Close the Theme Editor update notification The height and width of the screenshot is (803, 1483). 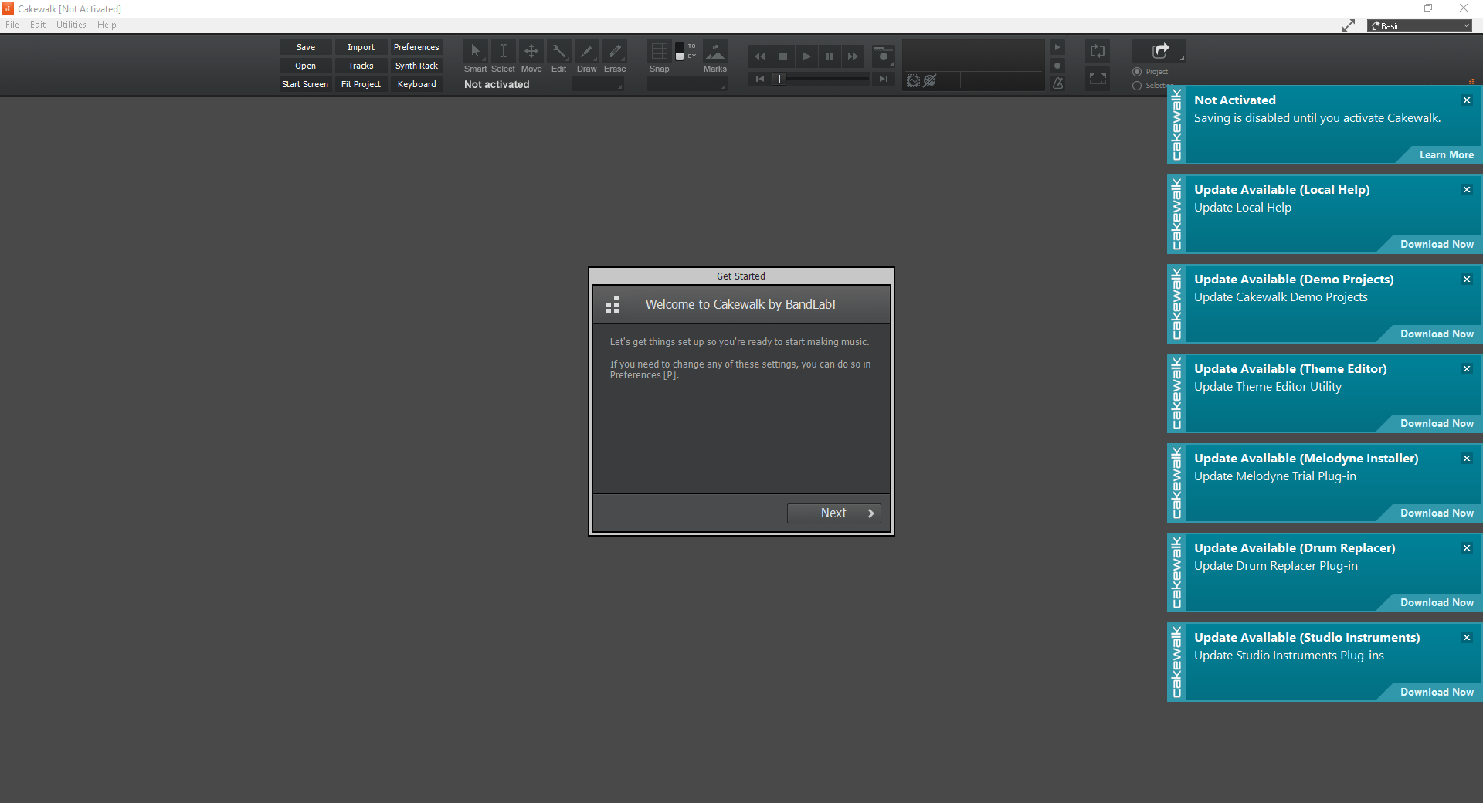pyautogui.click(x=1467, y=369)
